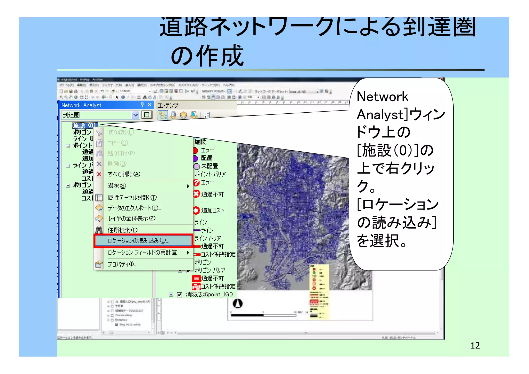Click the map's horizontal scrollbar
The width and height of the screenshot is (529, 374).
click(x=306, y=333)
